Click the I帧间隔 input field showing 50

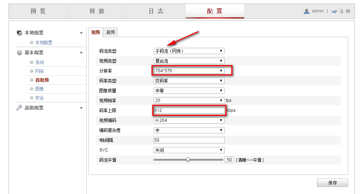click(x=189, y=140)
